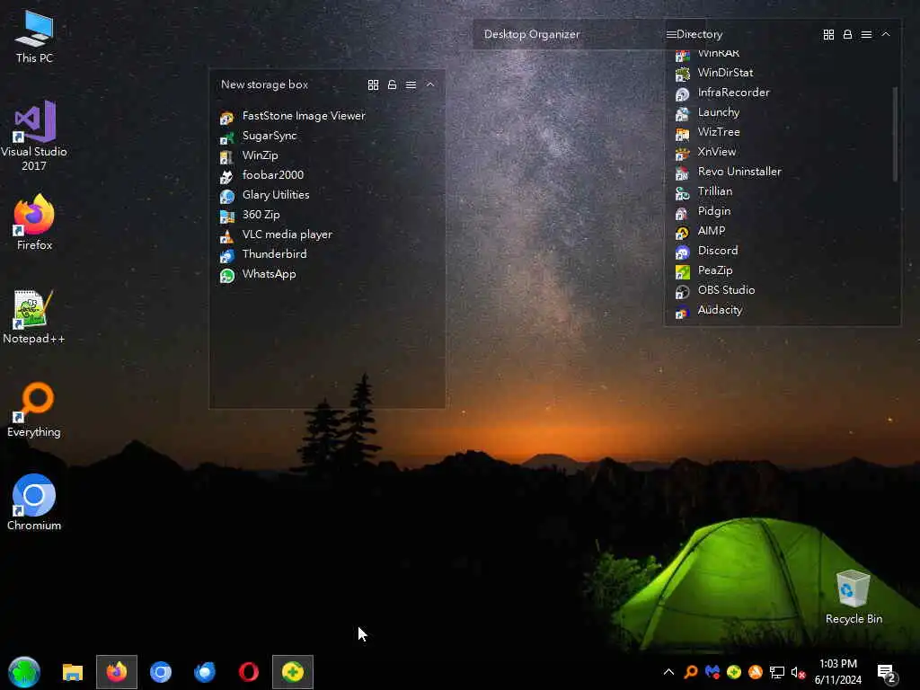Click the Revo Uninstaller icon
The image size is (920, 690).
coord(682,172)
